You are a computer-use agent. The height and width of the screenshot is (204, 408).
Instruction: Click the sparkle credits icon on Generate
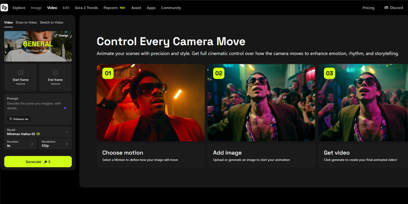tap(46, 162)
